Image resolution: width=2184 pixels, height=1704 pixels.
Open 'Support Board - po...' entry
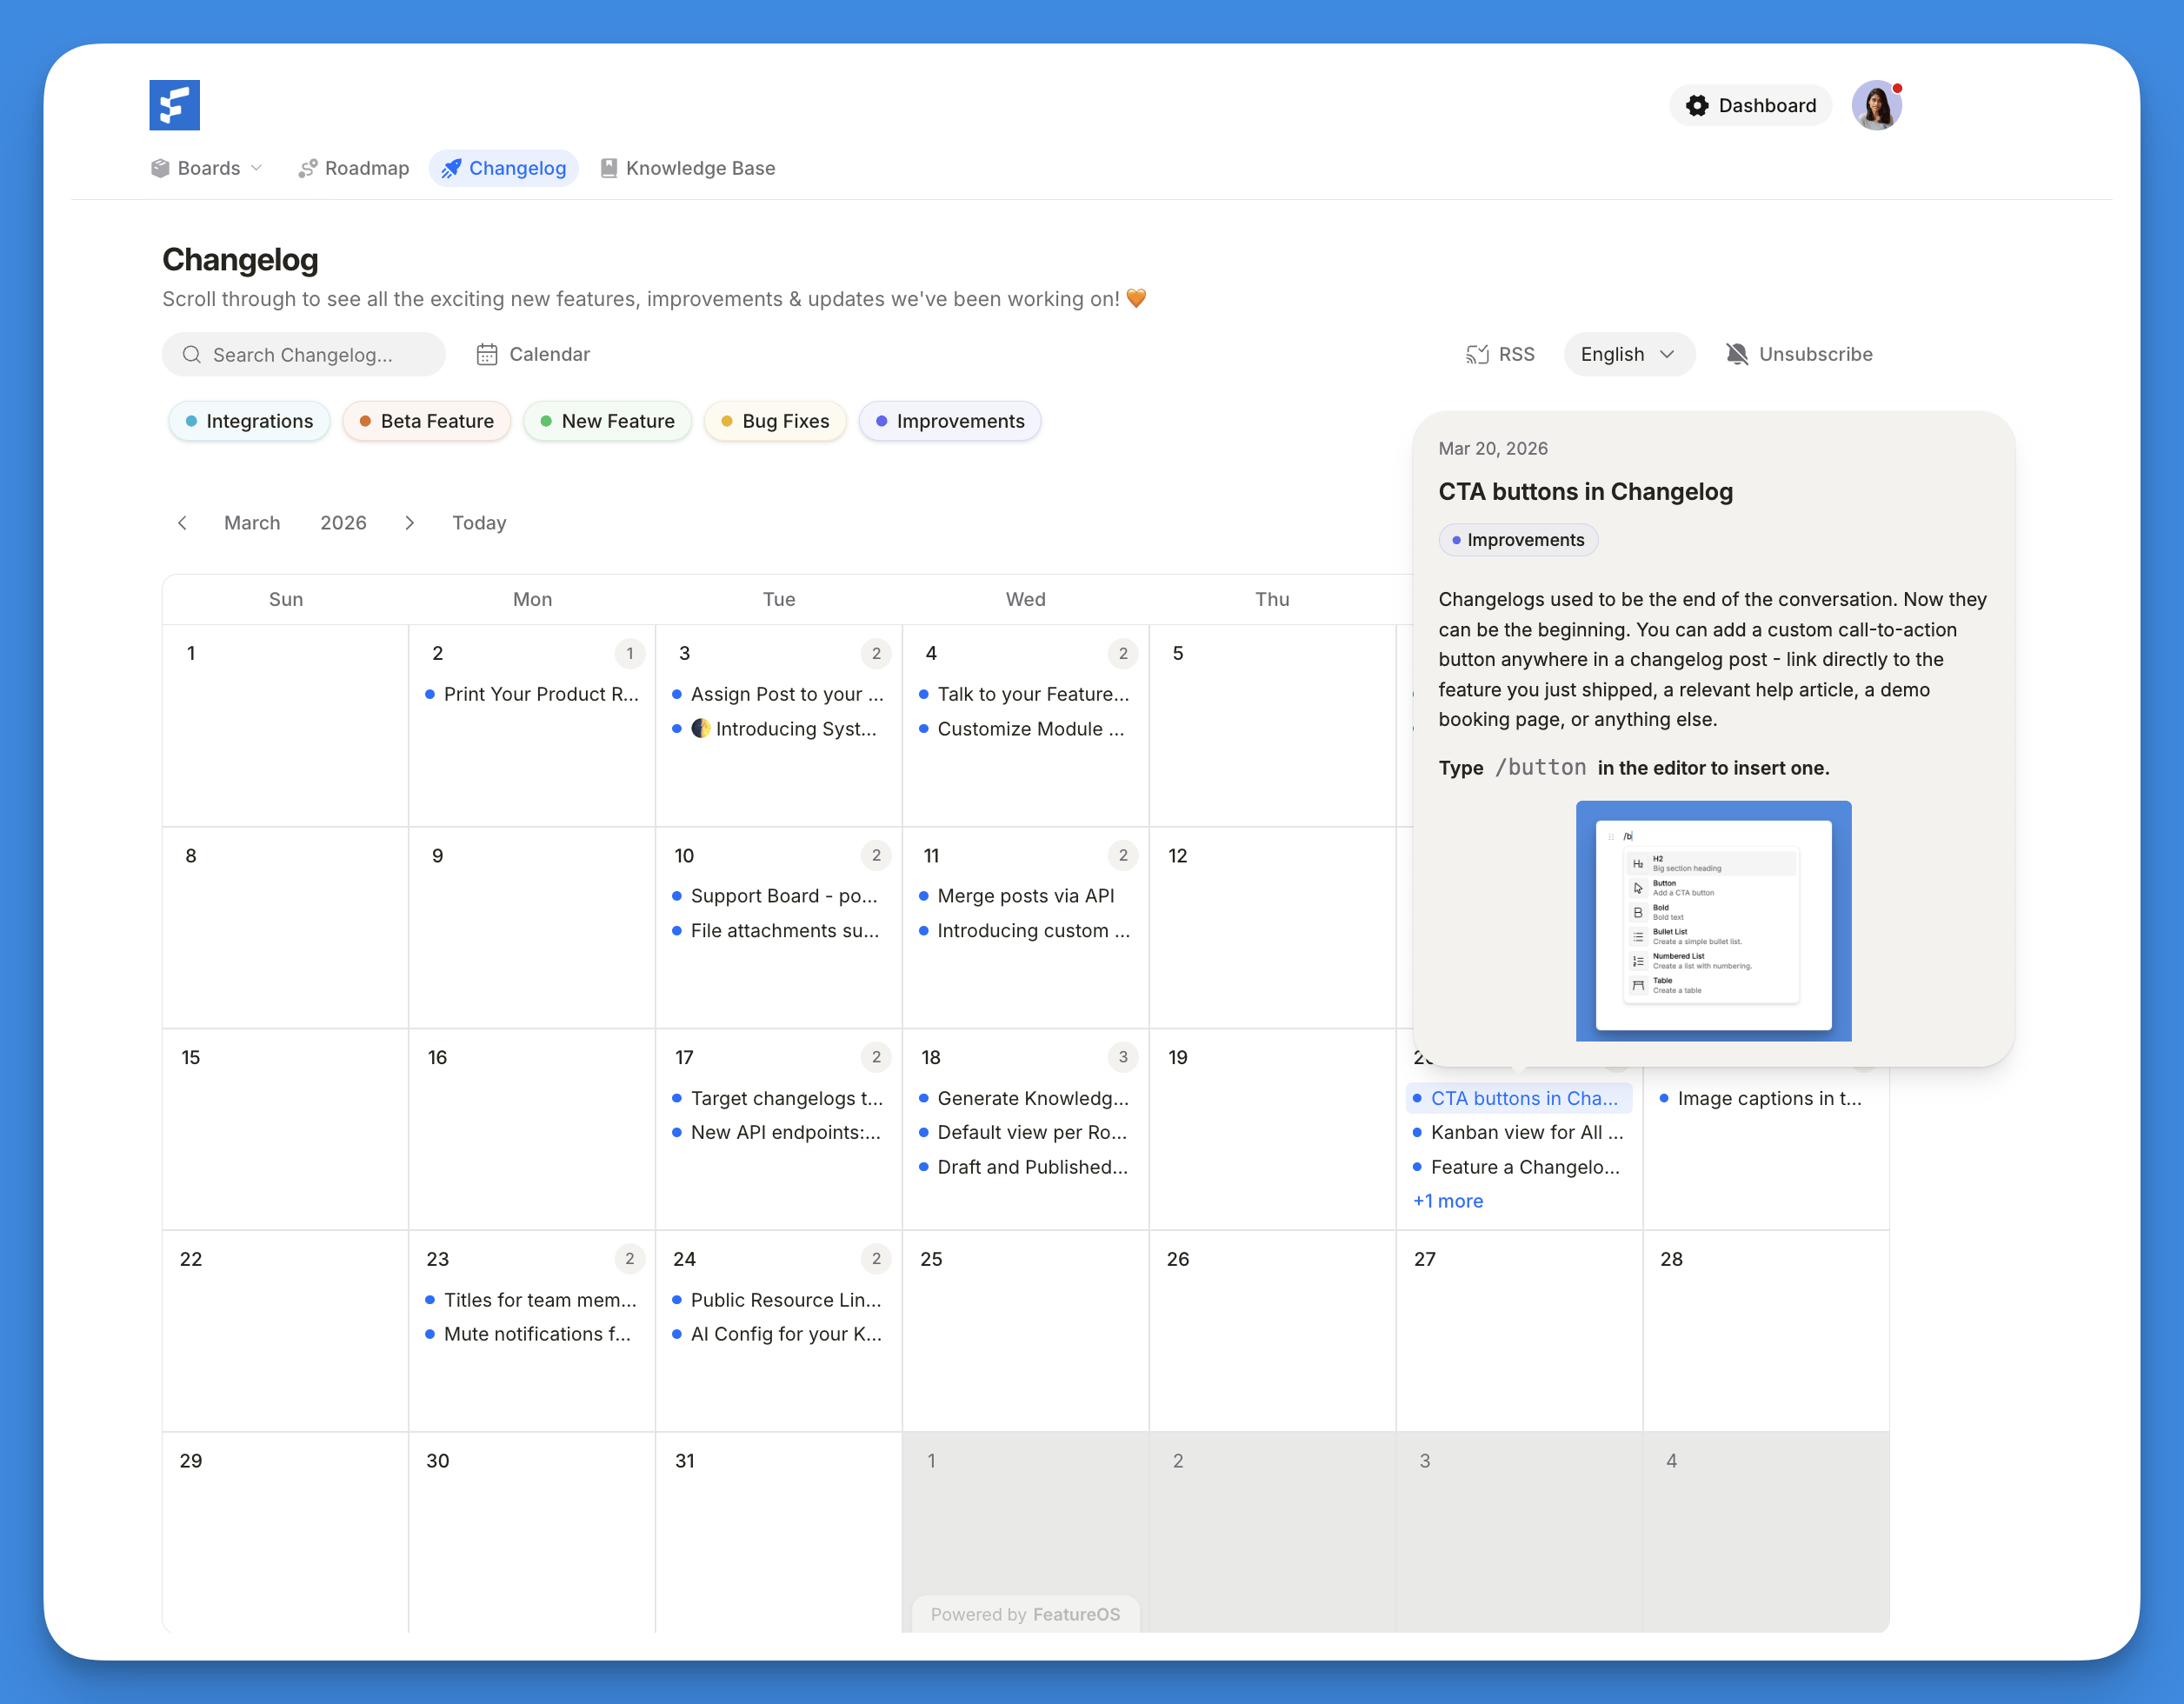pyautogui.click(x=779, y=896)
